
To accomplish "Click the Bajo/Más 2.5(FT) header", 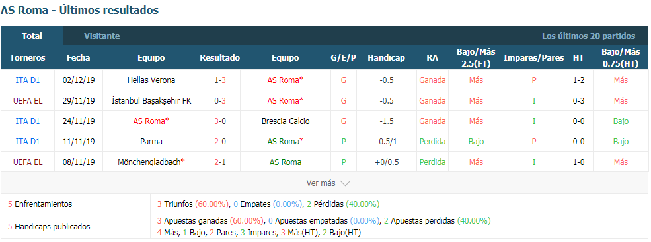I will tap(477, 58).
